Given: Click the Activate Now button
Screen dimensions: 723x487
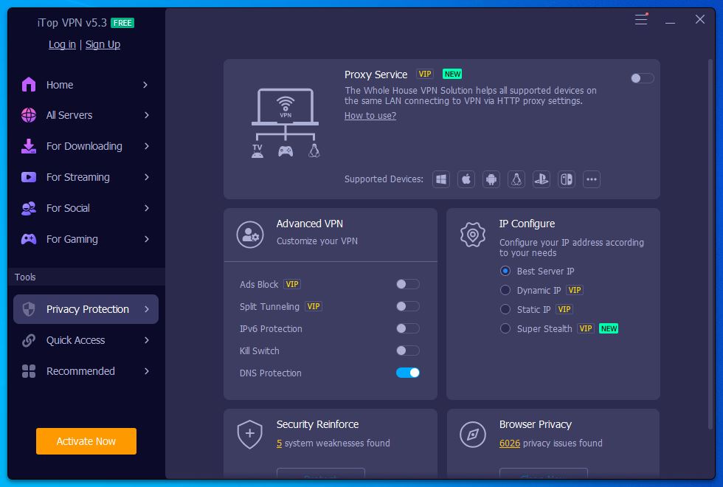Looking at the screenshot, I should [86, 441].
